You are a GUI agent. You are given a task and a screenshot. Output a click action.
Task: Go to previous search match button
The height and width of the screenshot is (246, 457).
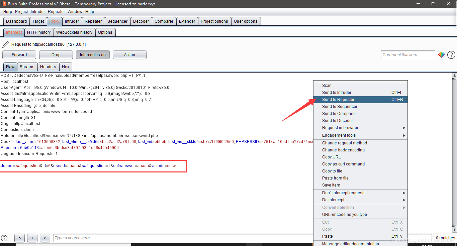pos(19,238)
